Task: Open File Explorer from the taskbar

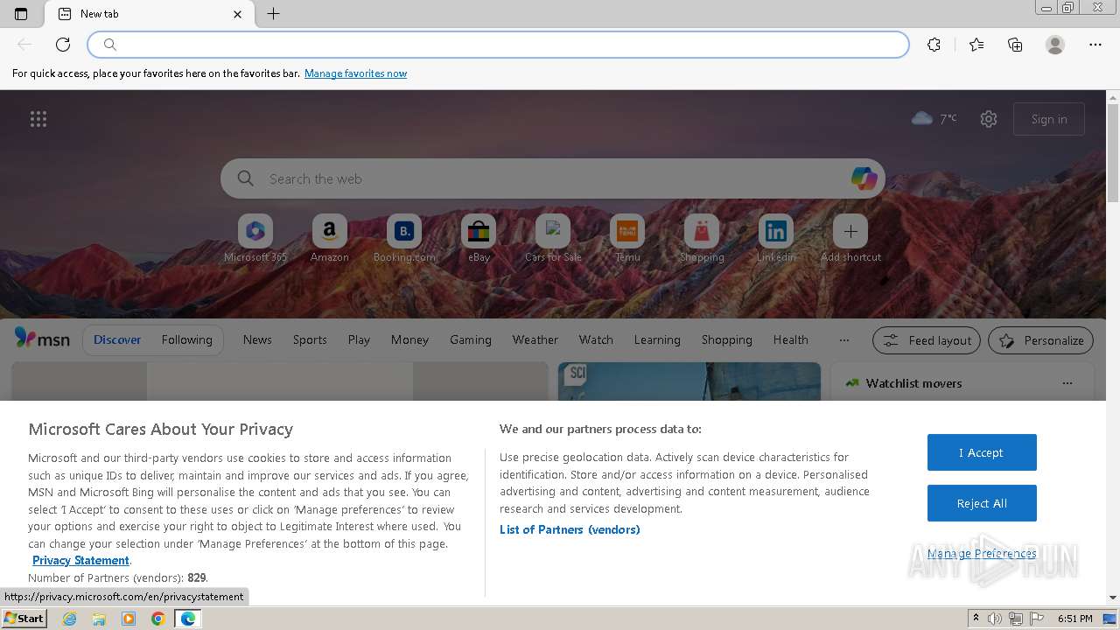Action: click(x=99, y=619)
